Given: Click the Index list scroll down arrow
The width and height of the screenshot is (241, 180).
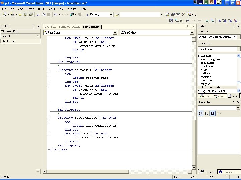Looking at the screenshot, I should [x=239, y=90].
